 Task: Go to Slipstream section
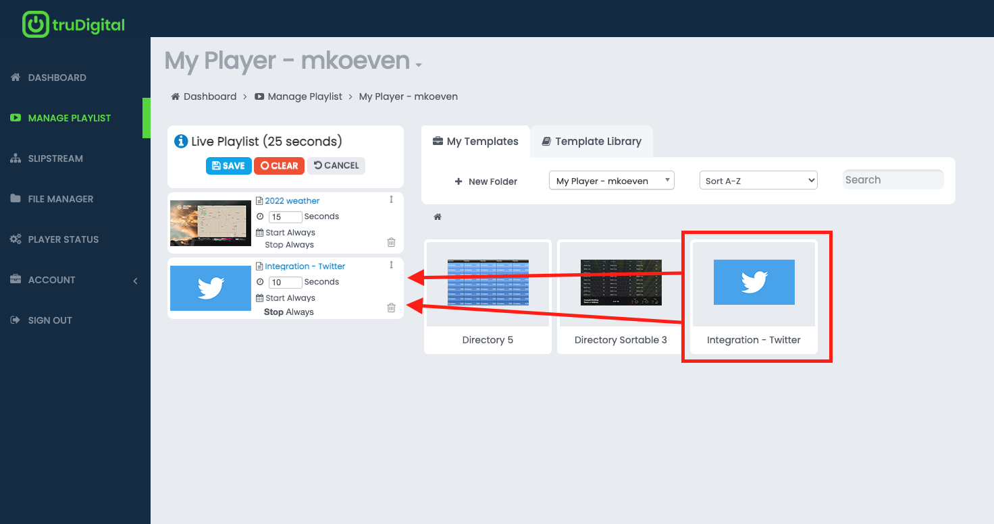click(55, 158)
